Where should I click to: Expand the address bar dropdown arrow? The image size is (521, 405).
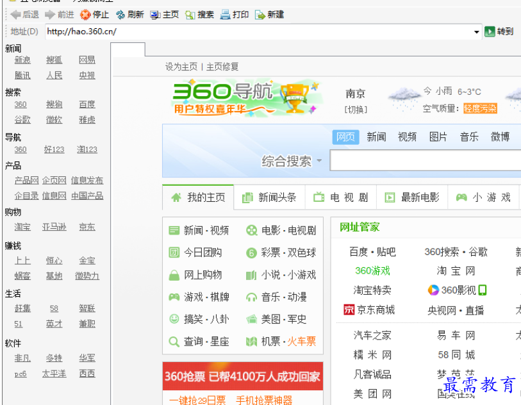(x=477, y=32)
